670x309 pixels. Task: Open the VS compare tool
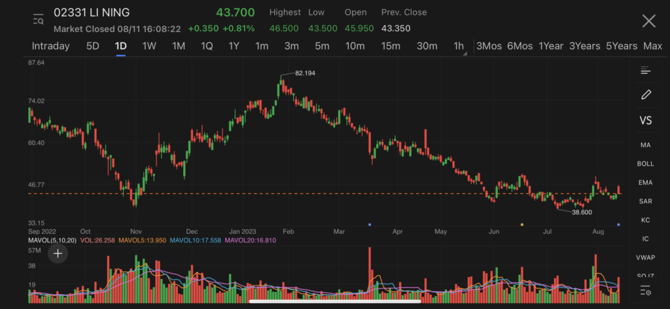645,120
